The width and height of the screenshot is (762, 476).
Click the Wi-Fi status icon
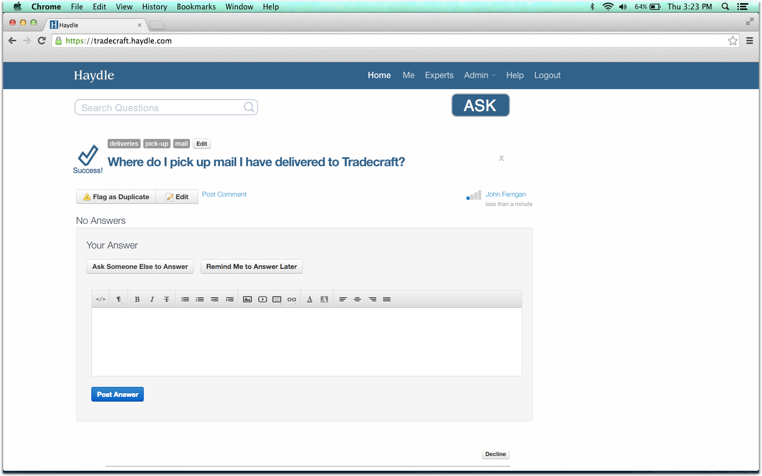point(608,7)
